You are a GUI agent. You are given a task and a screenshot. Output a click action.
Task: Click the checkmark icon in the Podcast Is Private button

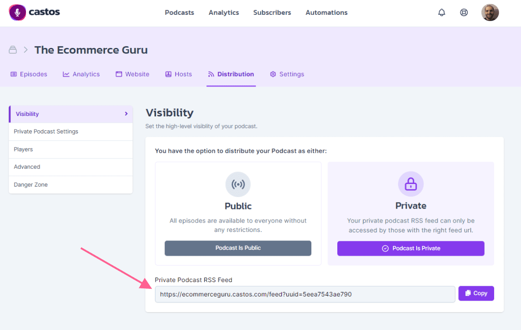[385, 249]
